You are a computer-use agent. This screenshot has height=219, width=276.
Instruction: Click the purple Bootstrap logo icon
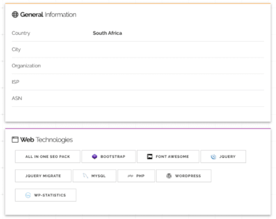(94, 156)
